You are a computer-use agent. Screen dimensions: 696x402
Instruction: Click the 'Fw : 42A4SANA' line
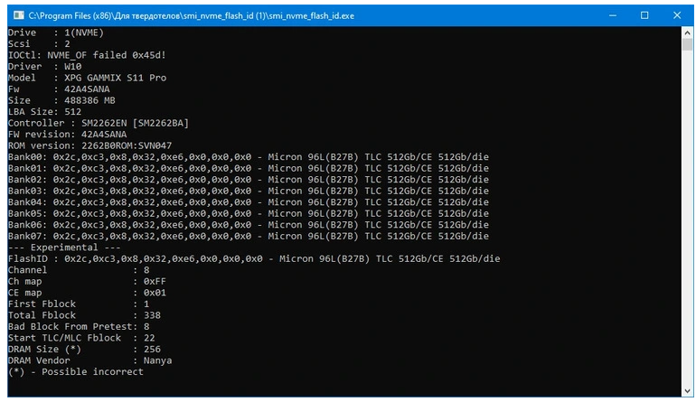(x=59, y=89)
